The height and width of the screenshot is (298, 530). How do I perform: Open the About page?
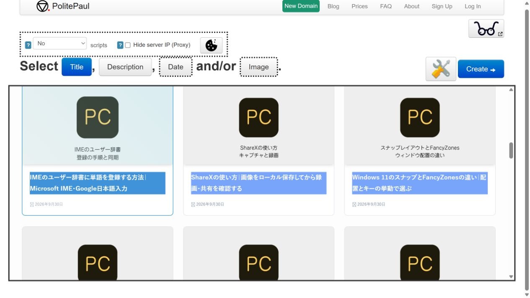tap(411, 6)
